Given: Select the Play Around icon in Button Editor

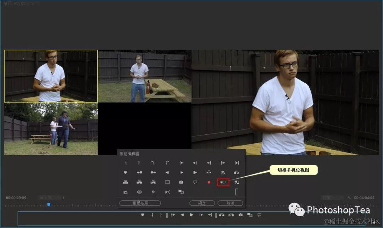Looking at the screenshot, I should 209,172.
